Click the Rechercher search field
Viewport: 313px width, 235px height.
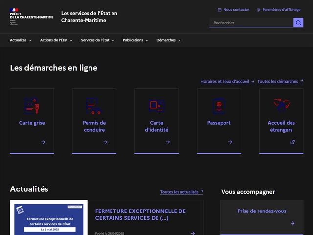tap(251, 23)
